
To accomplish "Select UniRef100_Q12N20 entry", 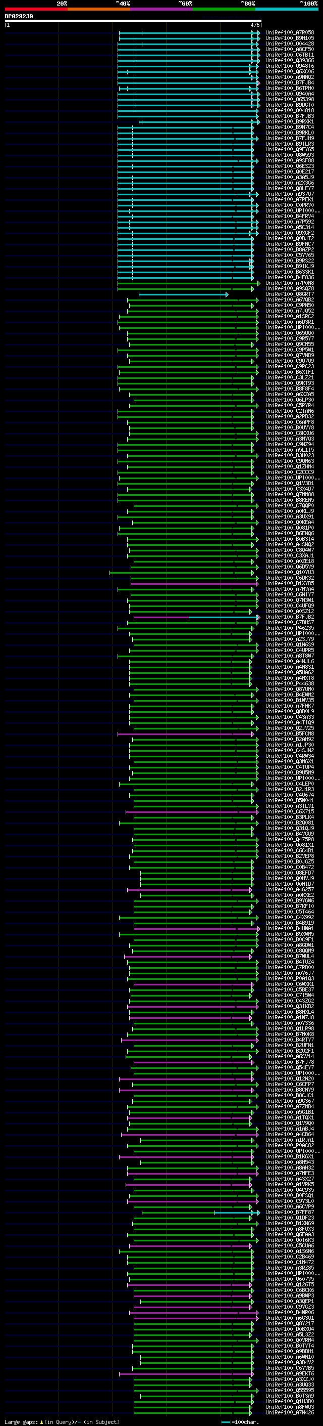I will point(290,1078).
